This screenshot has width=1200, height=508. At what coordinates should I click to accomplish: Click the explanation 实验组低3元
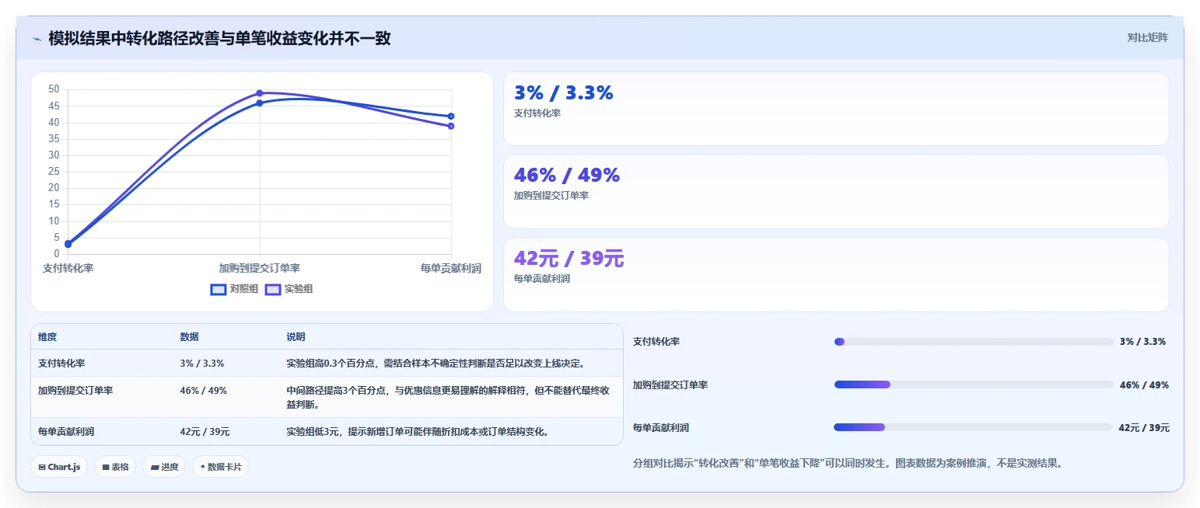pos(418,431)
